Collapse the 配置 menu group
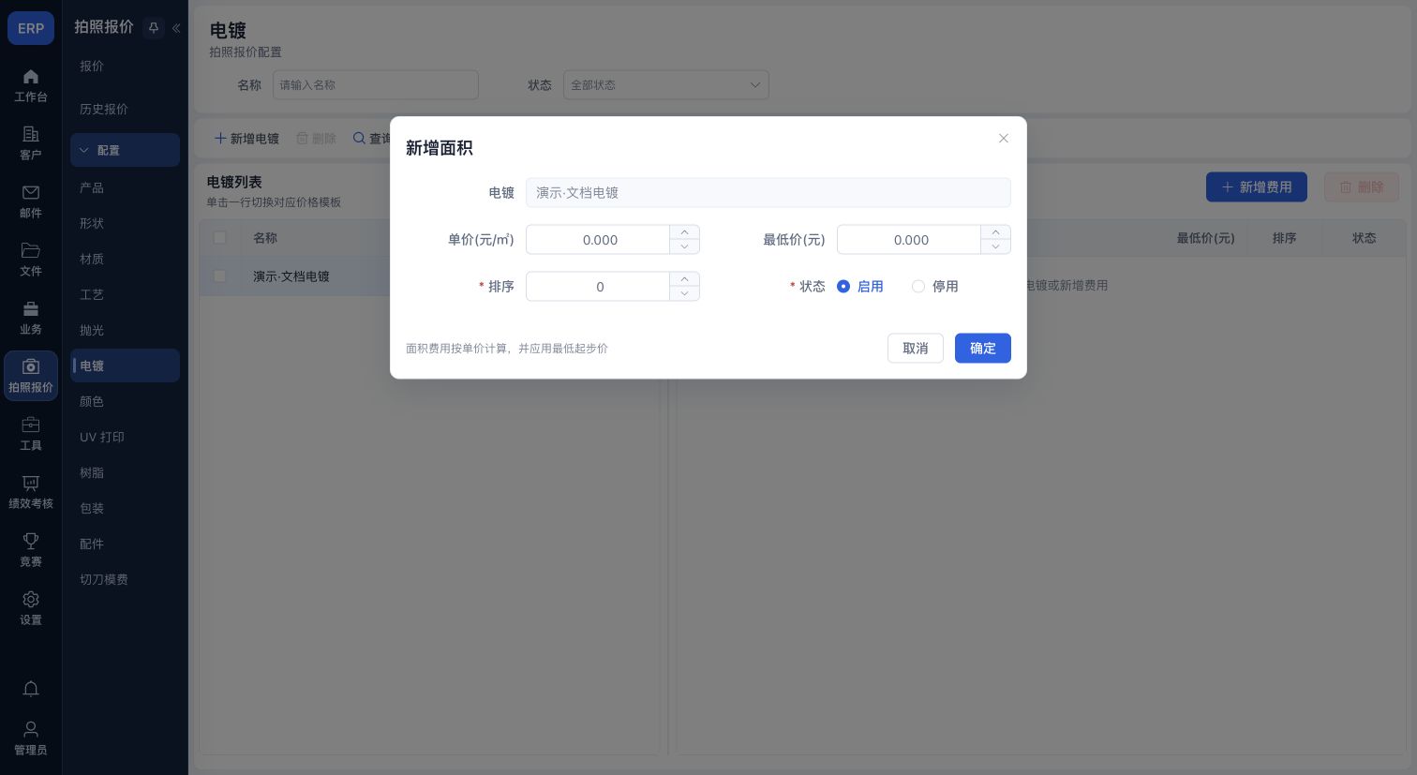 coord(126,150)
